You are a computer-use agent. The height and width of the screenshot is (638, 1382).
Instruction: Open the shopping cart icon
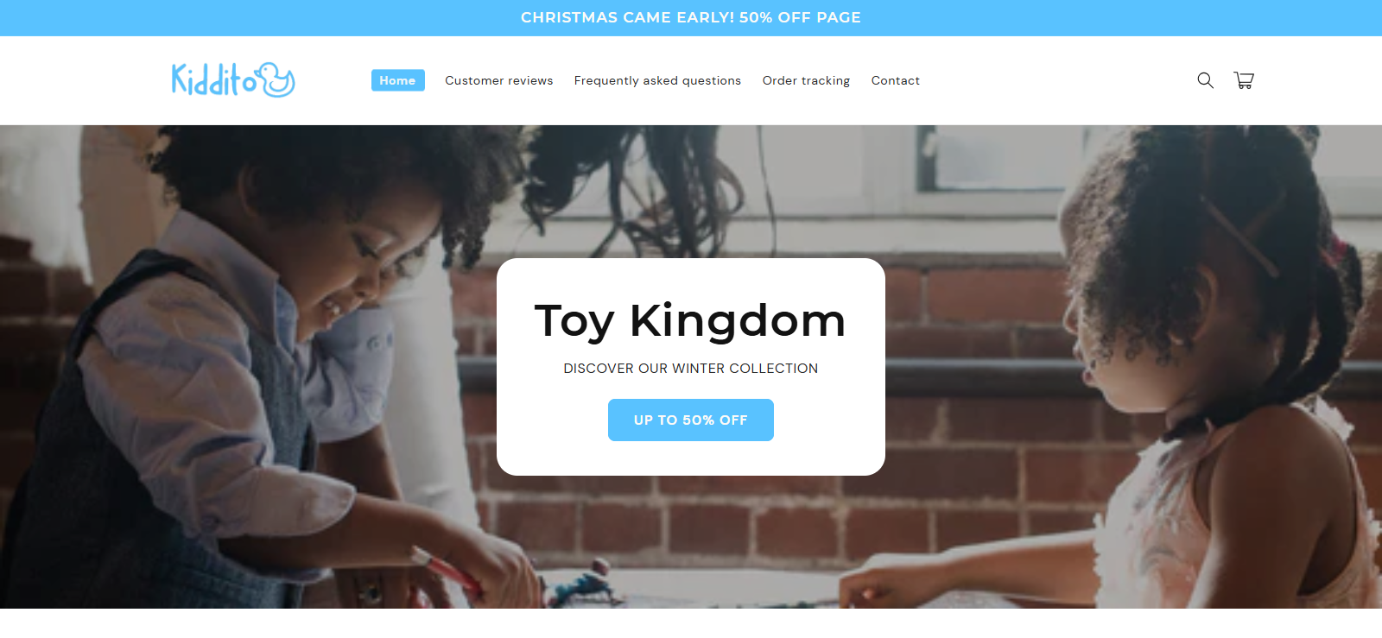pyautogui.click(x=1244, y=80)
